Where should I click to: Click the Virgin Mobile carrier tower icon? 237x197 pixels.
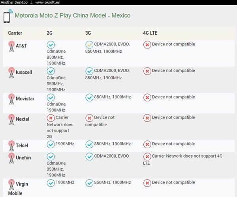pos(11,185)
